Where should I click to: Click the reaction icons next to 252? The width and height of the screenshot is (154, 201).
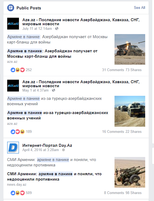(x=18, y=70)
